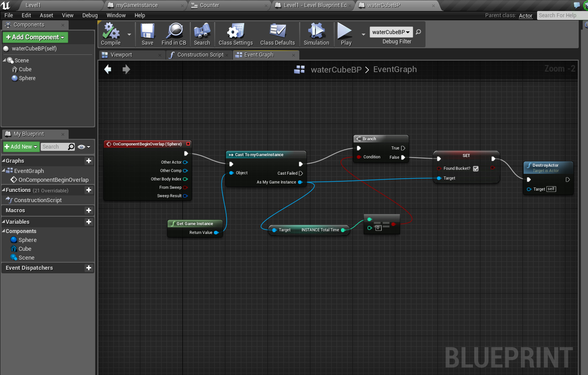
Task: Open the Window menu
Action: tap(116, 15)
